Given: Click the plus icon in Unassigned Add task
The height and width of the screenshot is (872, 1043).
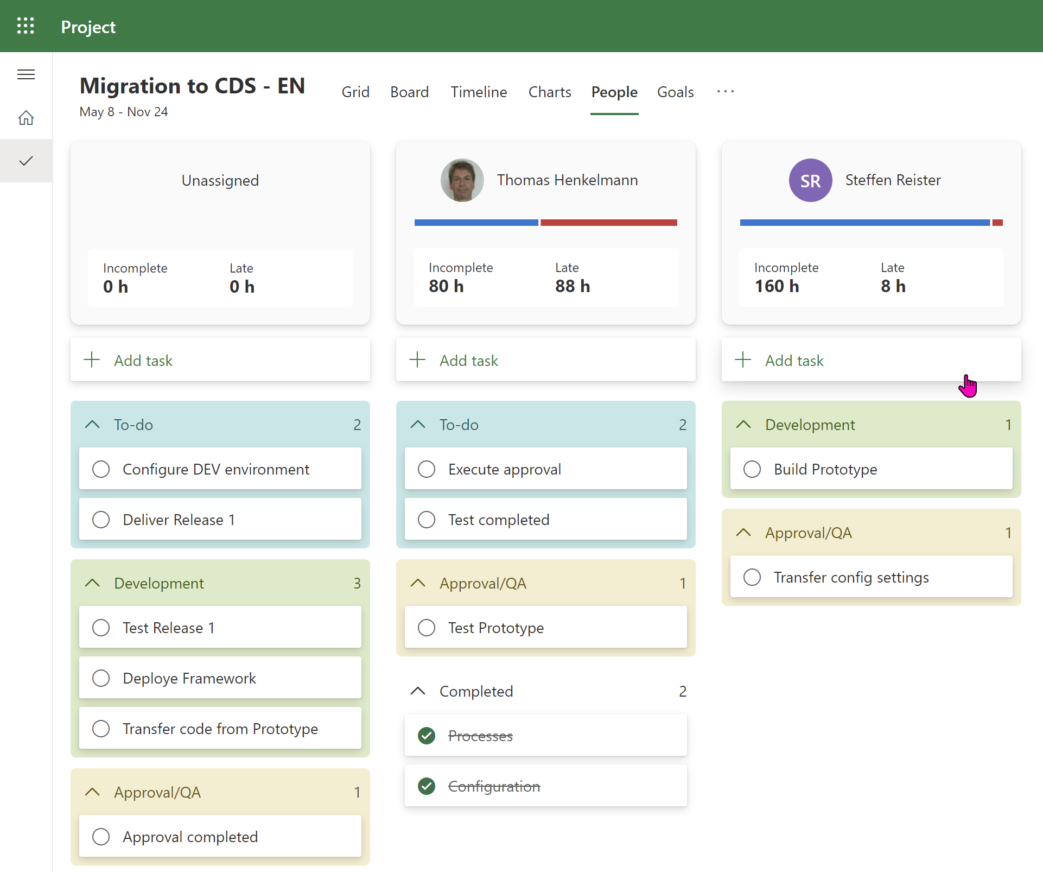Looking at the screenshot, I should [91, 359].
